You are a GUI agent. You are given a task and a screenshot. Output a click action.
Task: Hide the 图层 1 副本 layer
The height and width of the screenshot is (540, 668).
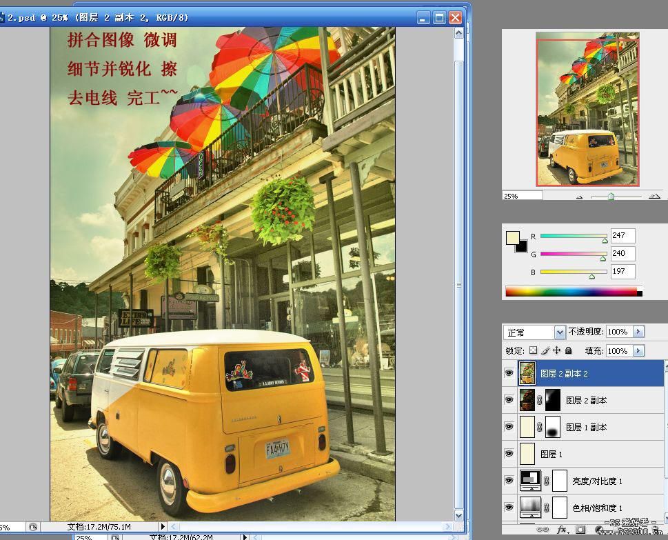[x=509, y=427]
